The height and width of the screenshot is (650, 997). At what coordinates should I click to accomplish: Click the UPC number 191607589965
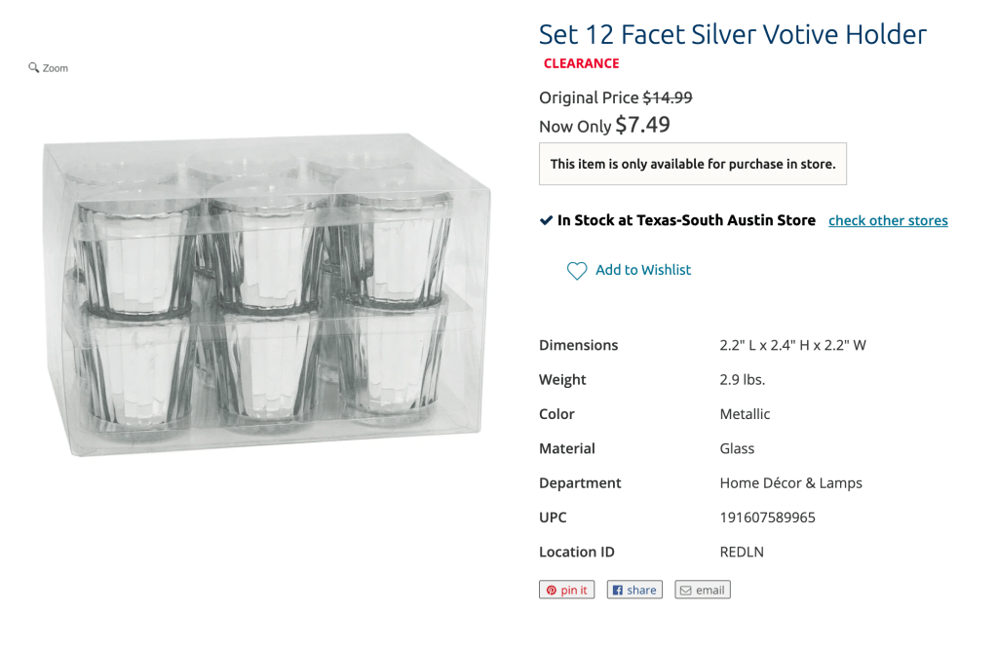767,517
